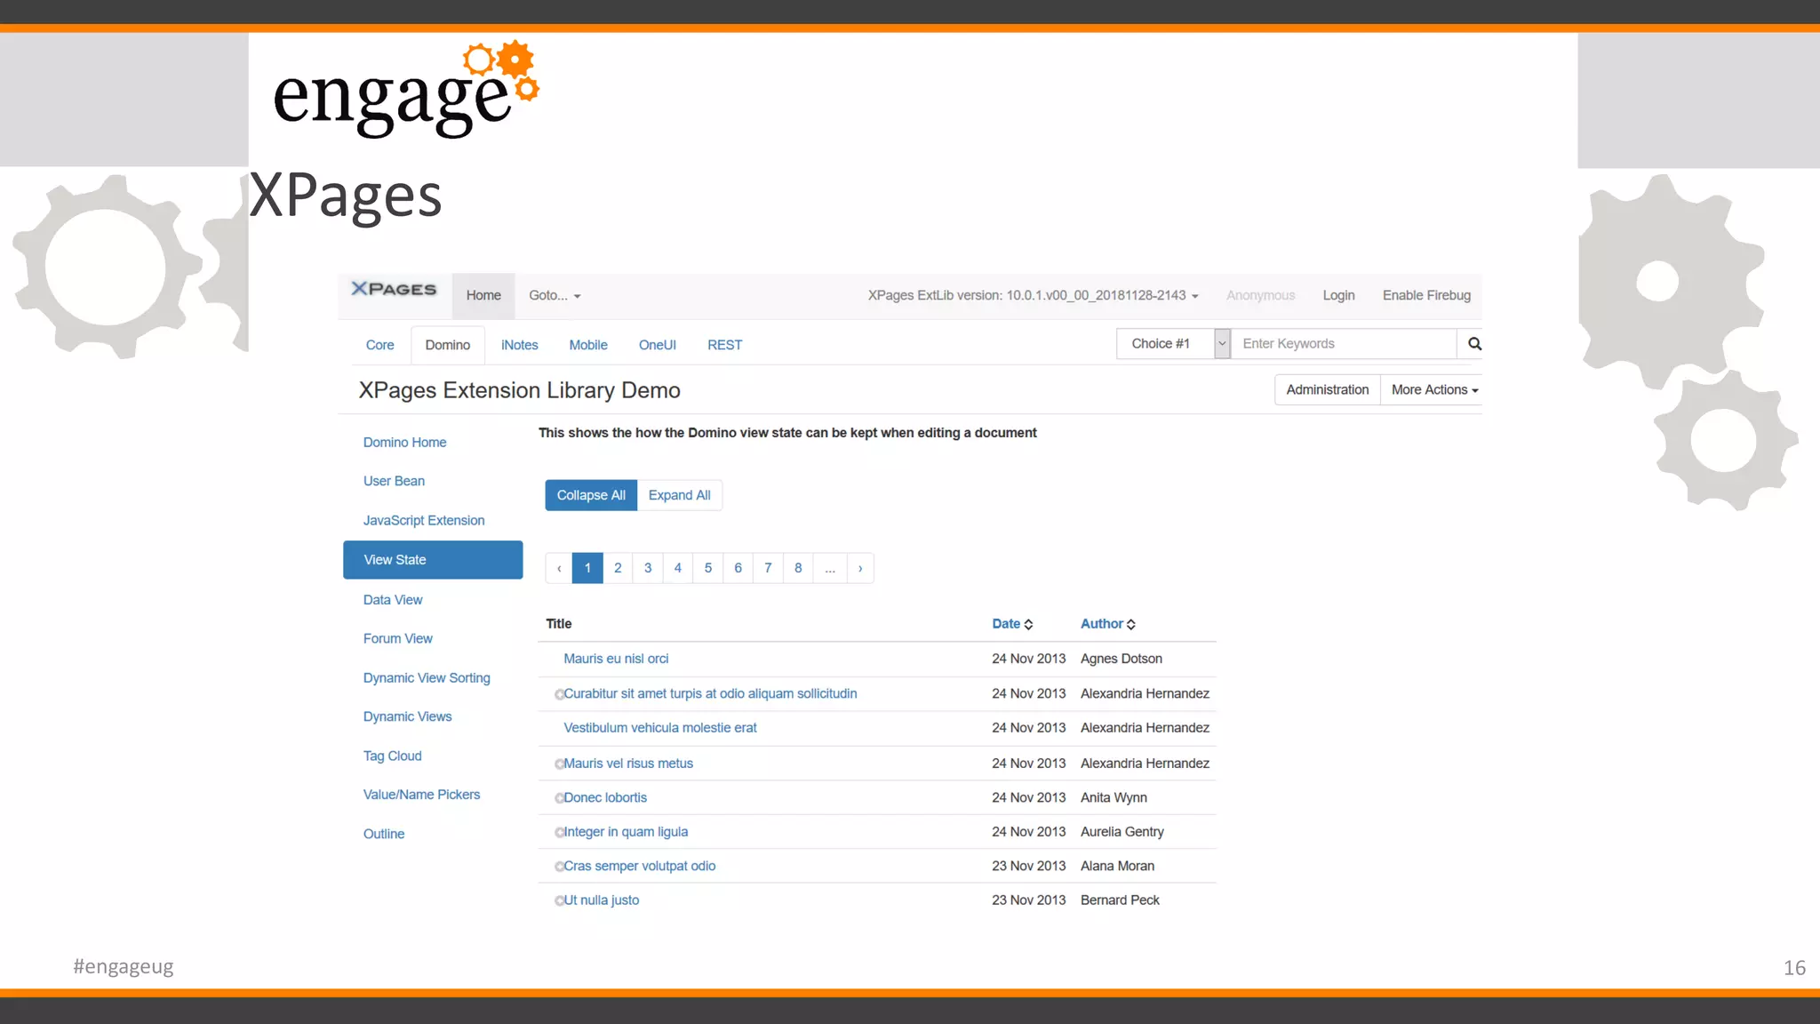The width and height of the screenshot is (1820, 1024).
Task: Expand row Ut nulla justo
Action: point(559,900)
